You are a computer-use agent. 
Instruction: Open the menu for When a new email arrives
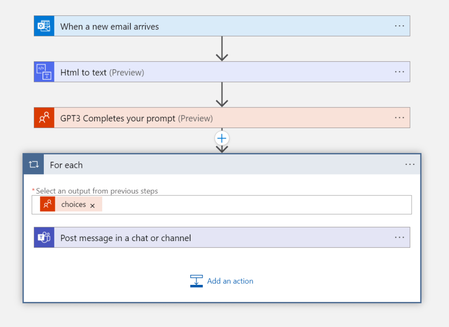(x=399, y=26)
